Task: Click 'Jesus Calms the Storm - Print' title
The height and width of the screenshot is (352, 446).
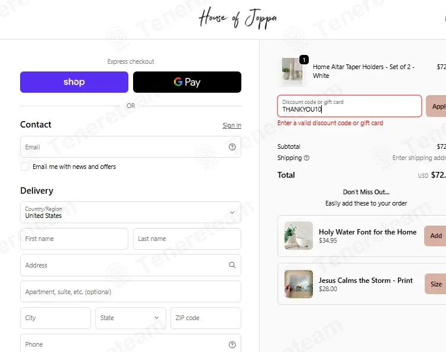Action: point(366,281)
